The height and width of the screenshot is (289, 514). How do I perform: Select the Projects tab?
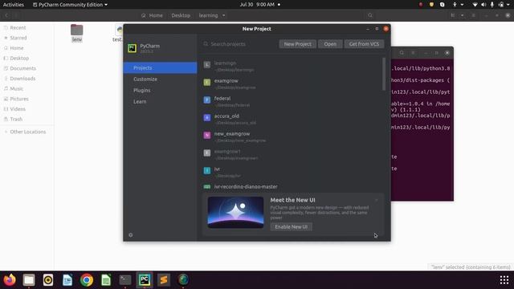click(x=160, y=67)
